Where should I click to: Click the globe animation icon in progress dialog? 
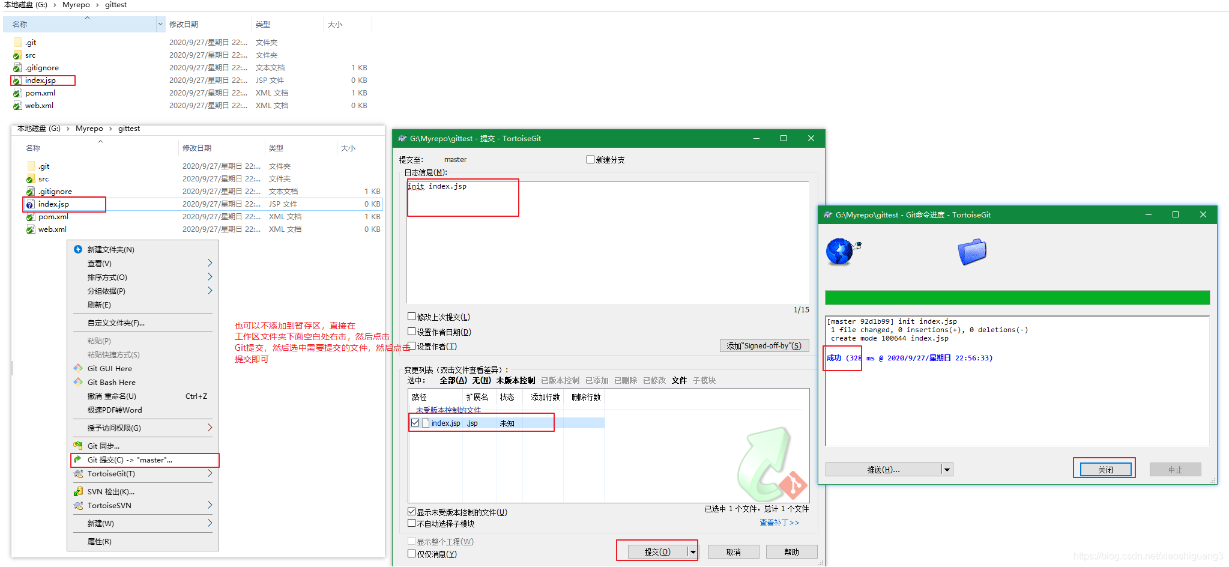pyautogui.click(x=842, y=252)
